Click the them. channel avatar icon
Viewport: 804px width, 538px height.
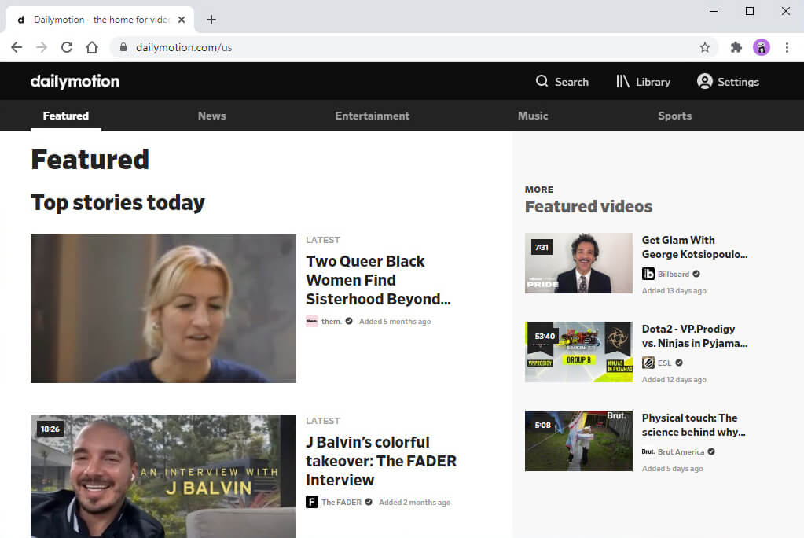pos(312,322)
